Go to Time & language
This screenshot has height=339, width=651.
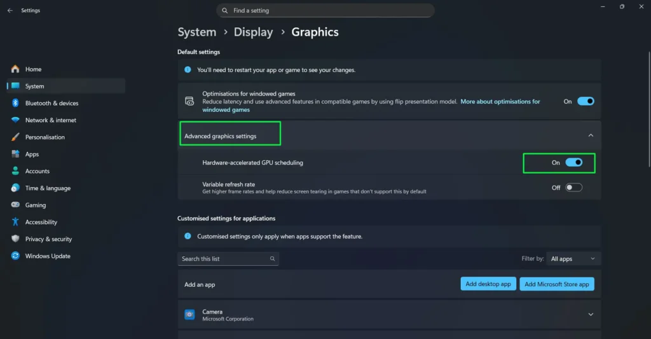click(x=66, y=188)
